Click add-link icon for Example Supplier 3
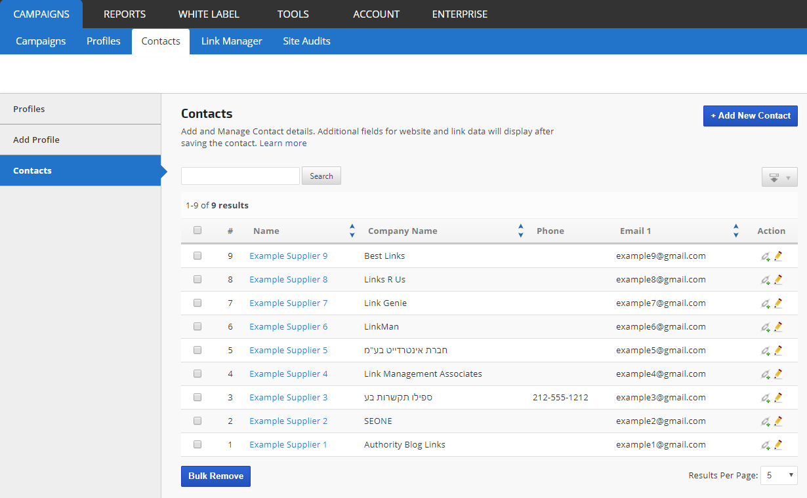 pyautogui.click(x=765, y=398)
